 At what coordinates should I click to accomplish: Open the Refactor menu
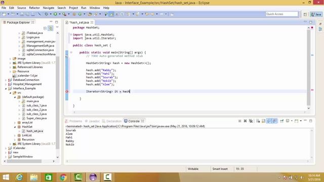pyautogui.click(x=34, y=8)
